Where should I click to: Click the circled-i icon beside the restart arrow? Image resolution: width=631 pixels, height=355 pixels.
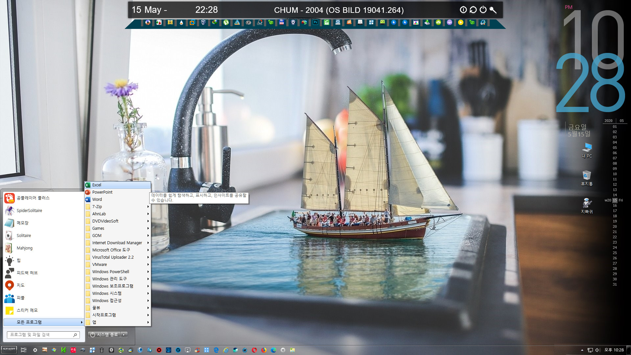[x=463, y=10]
